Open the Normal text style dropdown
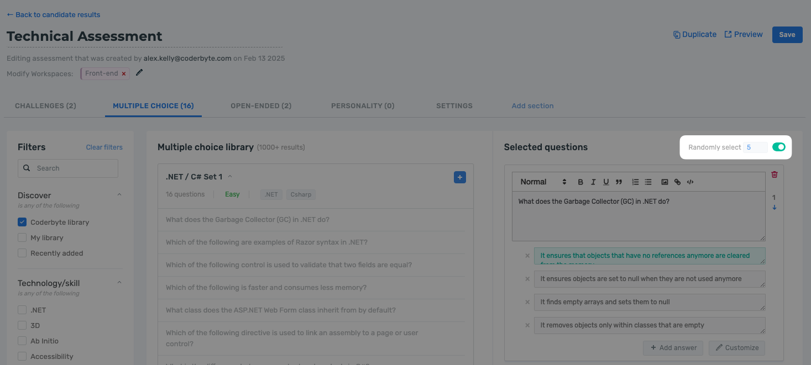Viewport: 811px width, 365px height. pyautogui.click(x=543, y=182)
